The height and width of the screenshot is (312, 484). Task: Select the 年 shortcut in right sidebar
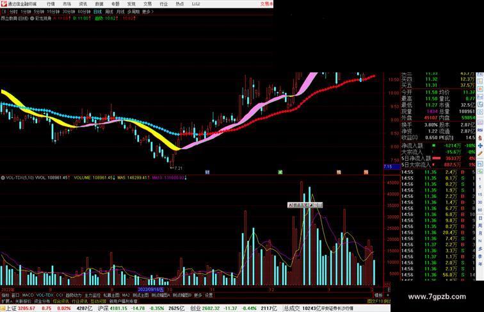coord(480,264)
